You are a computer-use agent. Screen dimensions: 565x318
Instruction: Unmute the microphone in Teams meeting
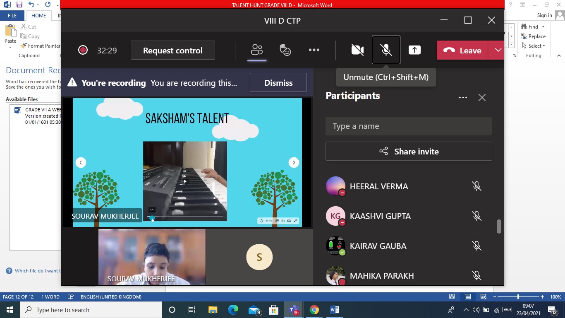click(x=386, y=50)
